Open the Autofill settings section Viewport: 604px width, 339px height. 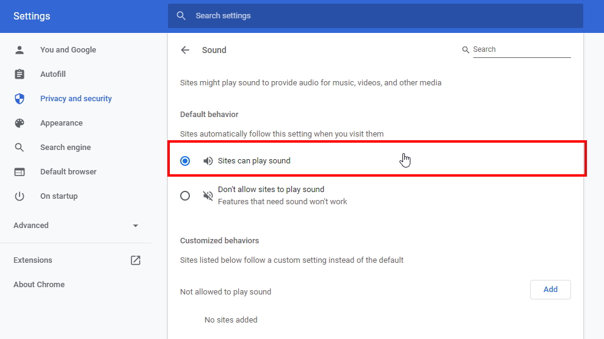click(x=53, y=74)
